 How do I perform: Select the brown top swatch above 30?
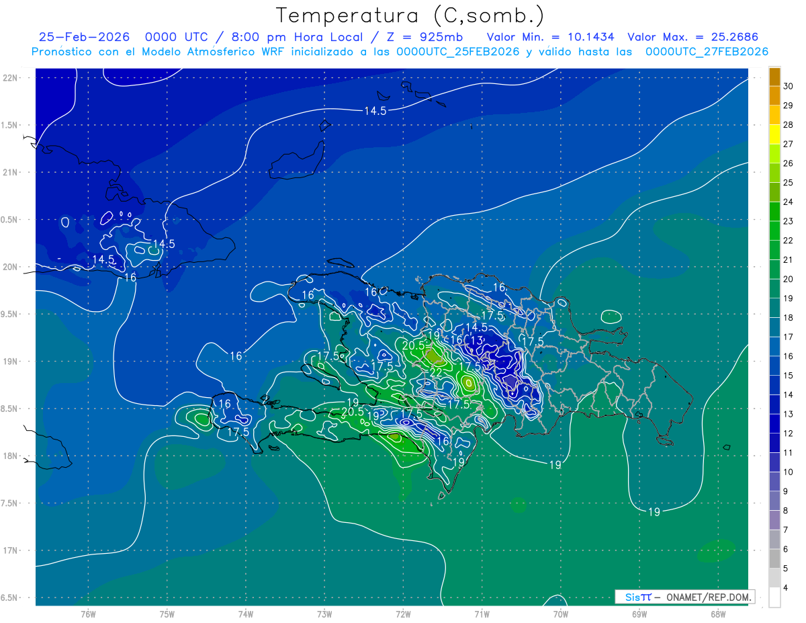click(774, 77)
